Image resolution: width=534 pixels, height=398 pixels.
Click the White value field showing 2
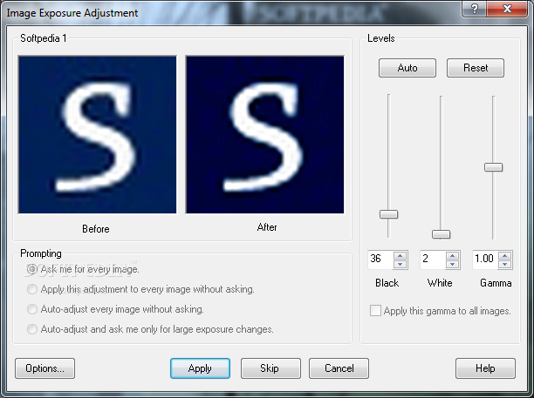click(433, 260)
